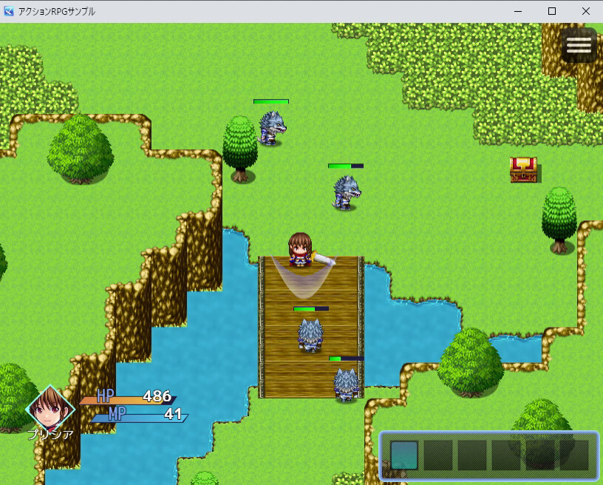Click the second empty hotbar slot

point(439,454)
